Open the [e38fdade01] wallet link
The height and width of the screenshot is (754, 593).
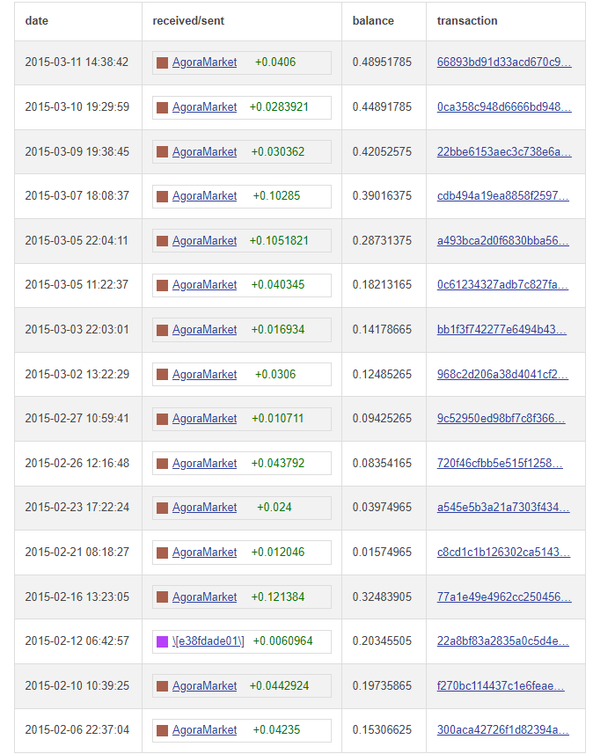209,641
